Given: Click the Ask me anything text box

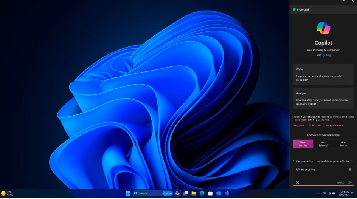Looking at the screenshot, I should pos(323,176).
